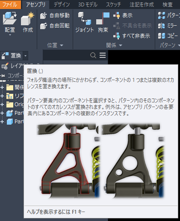Click the ジョイント (Joint) tool icon
Screen dimensions: 180x221
coord(85,18)
